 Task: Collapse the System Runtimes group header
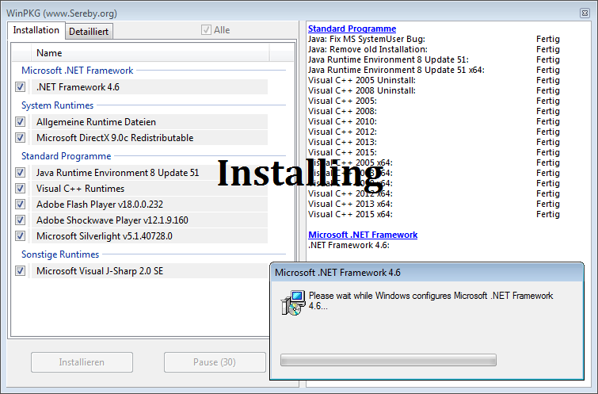click(x=58, y=105)
